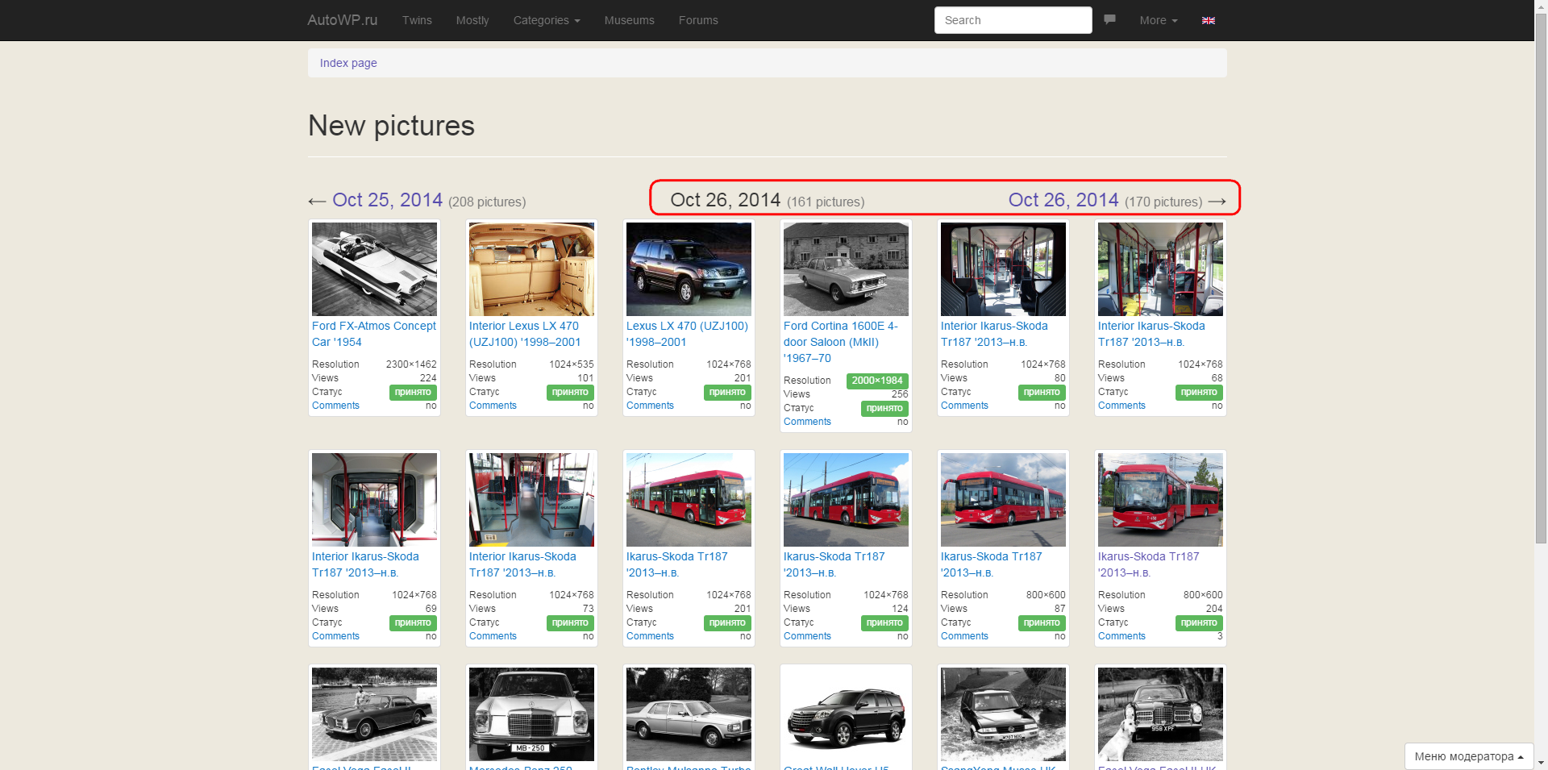The height and width of the screenshot is (770, 1548).
Task: Open the Interior Lexus LX 470 thumbnail
Action: click(x=531, y=269)
